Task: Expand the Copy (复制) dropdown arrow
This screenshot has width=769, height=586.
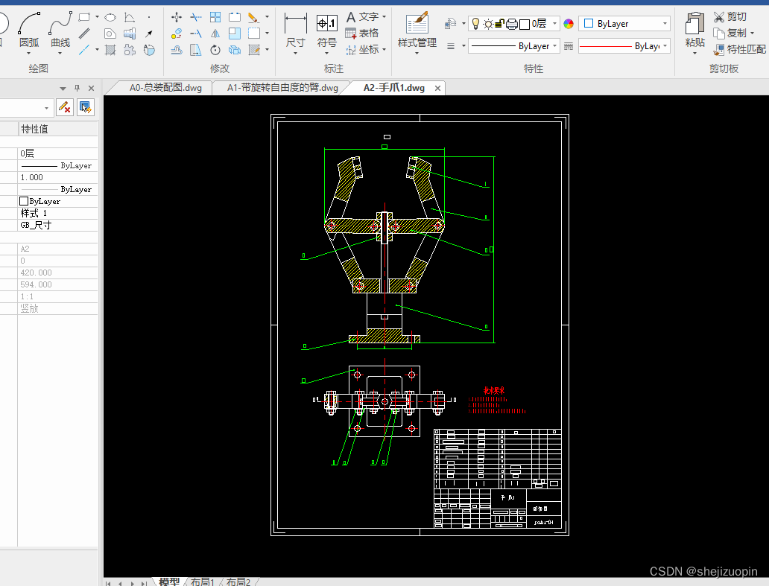Action: tap(752, 34)
